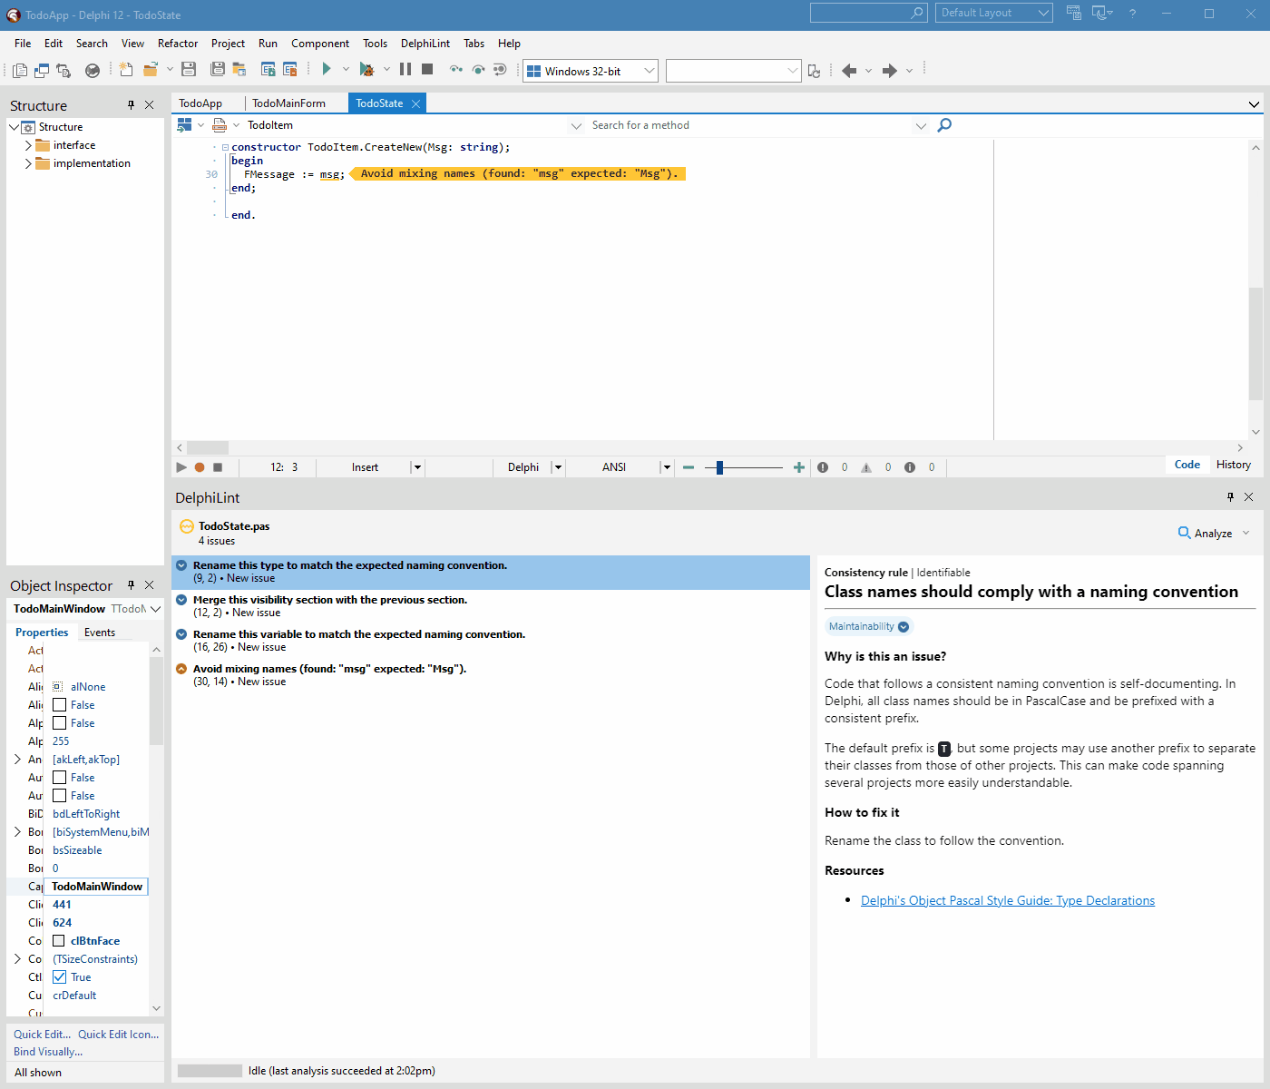Viewport: 1270px width, 1089px height.
Task: Click the Step Over toolbar icon
Action: [x=478, y=70]
